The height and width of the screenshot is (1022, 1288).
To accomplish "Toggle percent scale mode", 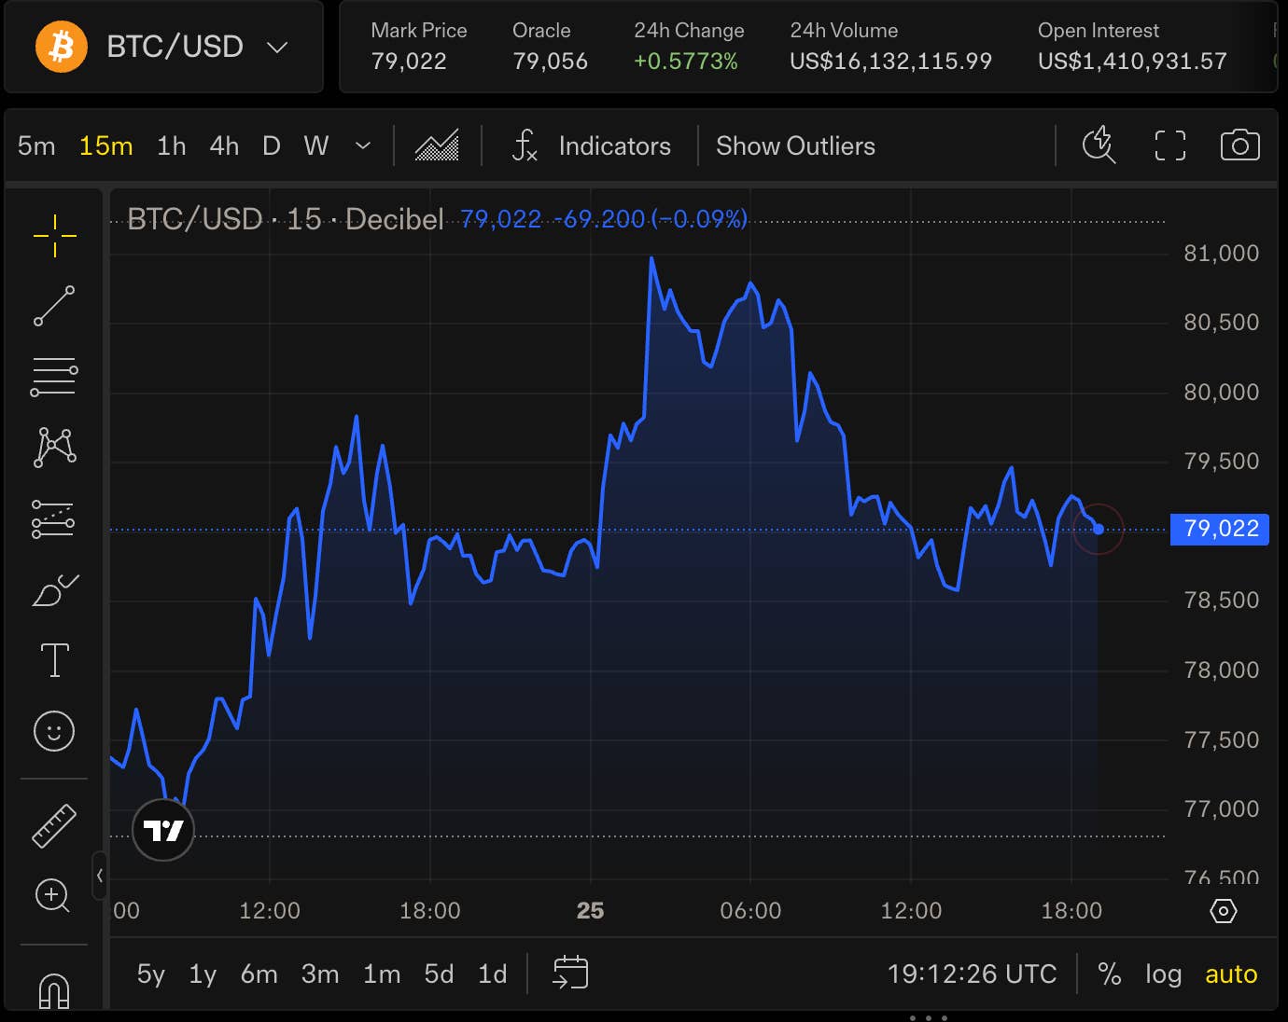I will click(x=1109, y=974).
